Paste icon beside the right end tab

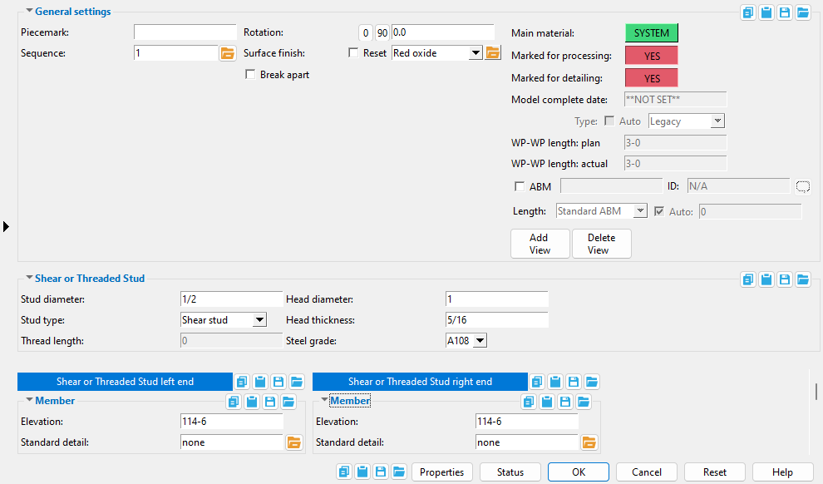[555, 382]
